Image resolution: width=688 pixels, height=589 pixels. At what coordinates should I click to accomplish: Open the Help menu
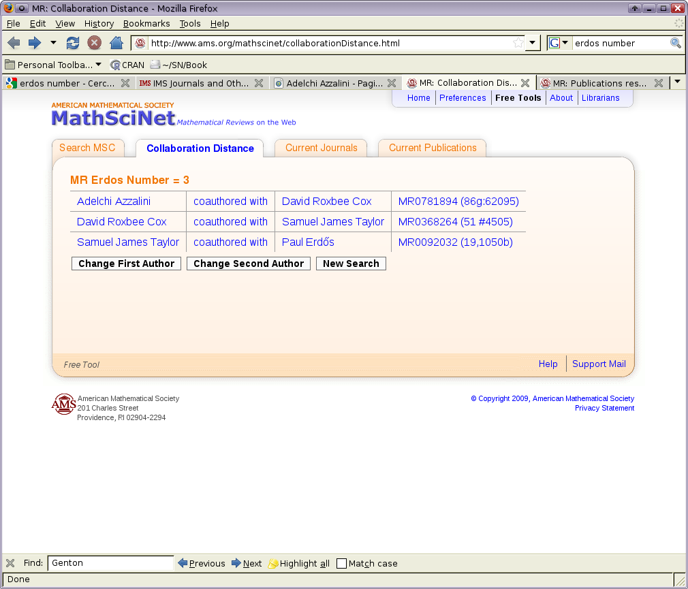[219, 24]
